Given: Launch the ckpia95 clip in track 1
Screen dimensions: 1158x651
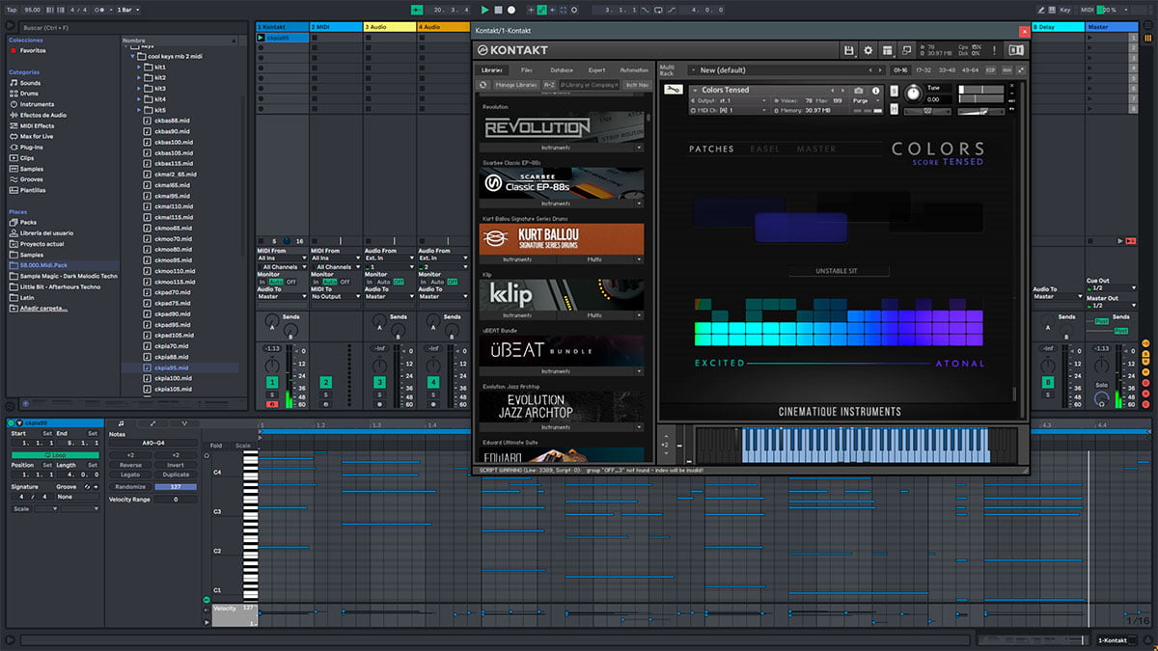Looking at the screenshot, I should coord(261,38).
